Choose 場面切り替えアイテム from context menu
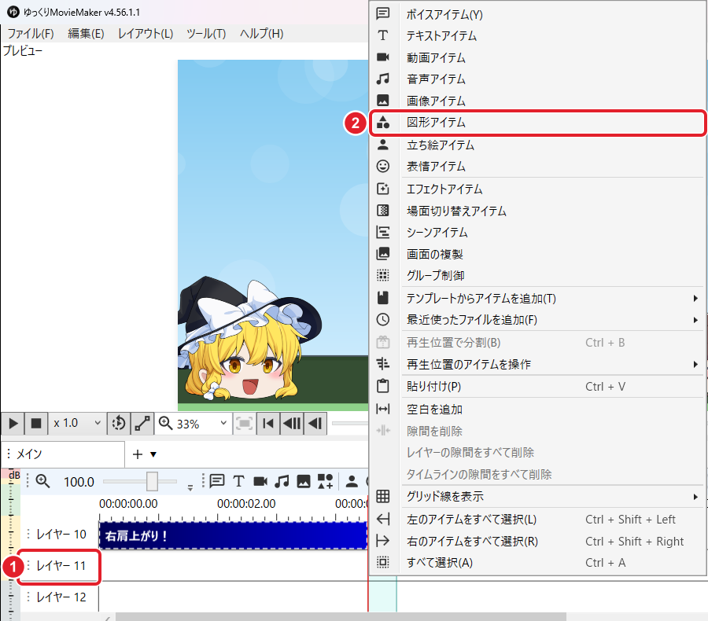The image size is (708, 621). pyautogui.click(x=537, y=211)
